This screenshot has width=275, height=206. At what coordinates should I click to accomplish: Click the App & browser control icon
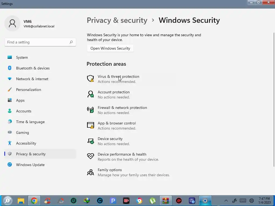pyautogui.click(x=91, y=125)
